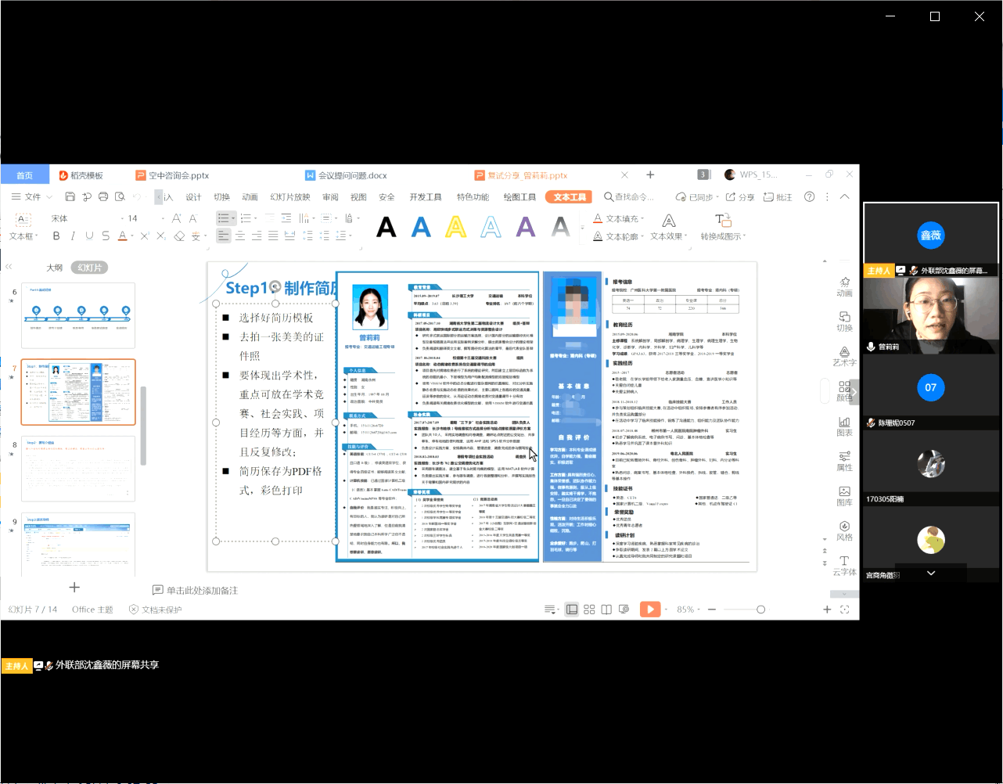Open the 审阅 review ribbon tab
Screen dimensions: 1003x784
(x=330, y=197)
